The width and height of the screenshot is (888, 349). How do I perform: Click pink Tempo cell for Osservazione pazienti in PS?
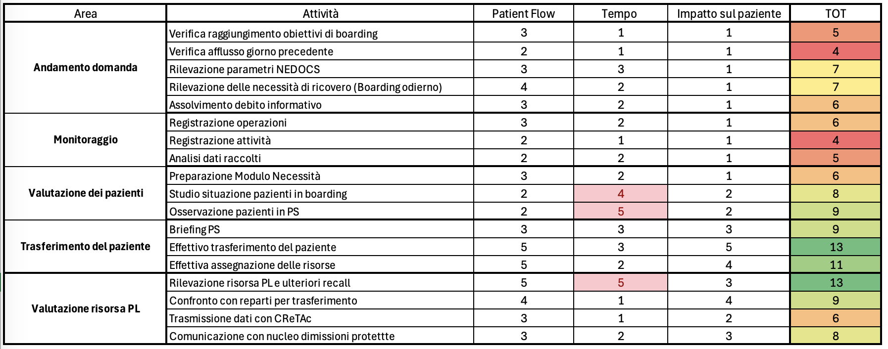(620, 212)
